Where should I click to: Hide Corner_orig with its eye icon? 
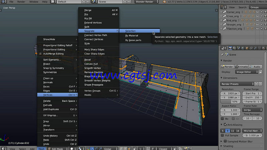[257, 12]
